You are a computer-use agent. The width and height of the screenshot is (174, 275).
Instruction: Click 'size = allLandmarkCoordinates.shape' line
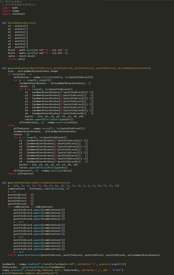(x=33, y=71)
